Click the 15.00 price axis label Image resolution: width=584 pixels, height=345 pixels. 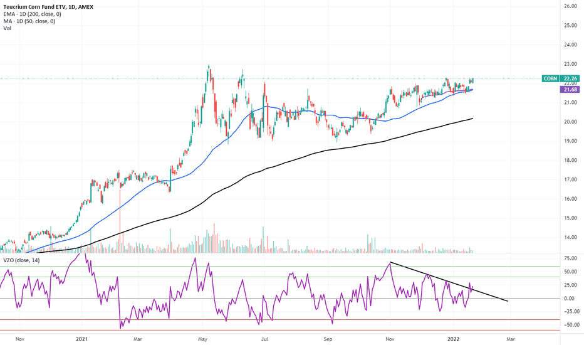pyautogui.click(x=571, y=218)
